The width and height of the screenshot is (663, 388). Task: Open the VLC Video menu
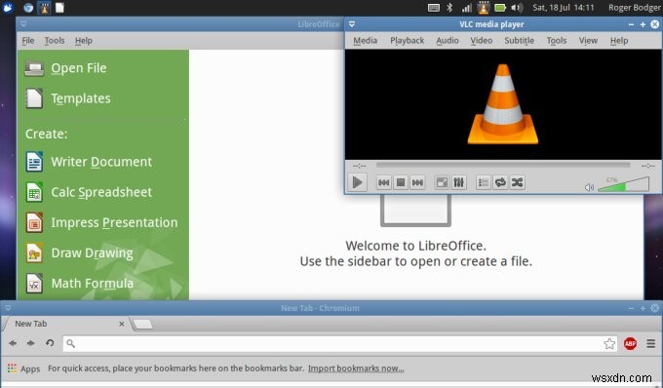click(x=482, y=41)
